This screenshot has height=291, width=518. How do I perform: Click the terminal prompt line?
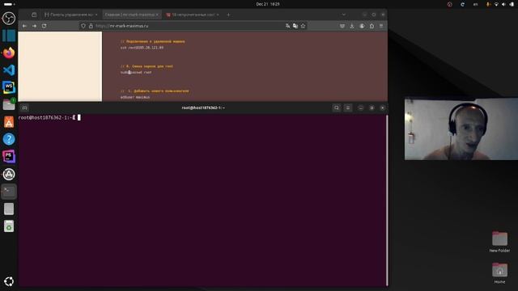(x=49, y=117)
